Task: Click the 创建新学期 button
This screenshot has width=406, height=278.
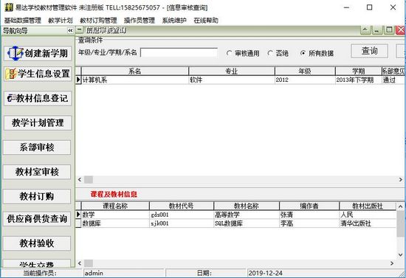Action: coord(38,53)
